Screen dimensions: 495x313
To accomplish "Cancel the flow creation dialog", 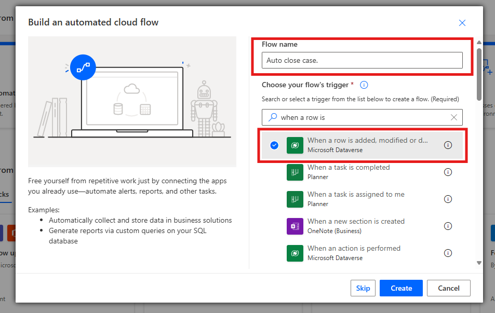I will pos(448,288).
